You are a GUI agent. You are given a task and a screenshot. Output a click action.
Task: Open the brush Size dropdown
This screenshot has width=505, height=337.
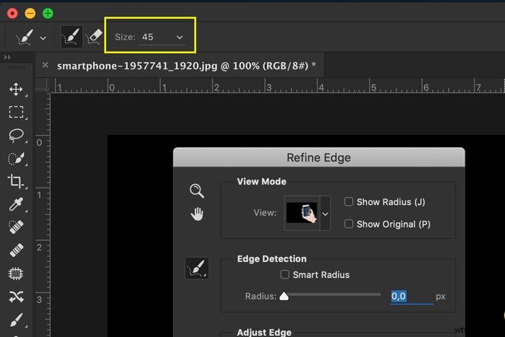180,38
